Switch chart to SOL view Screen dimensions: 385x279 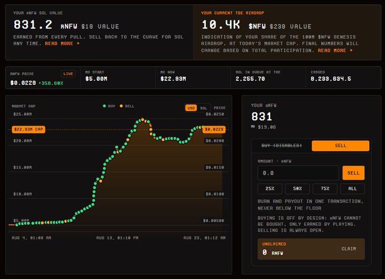point(203,108)
